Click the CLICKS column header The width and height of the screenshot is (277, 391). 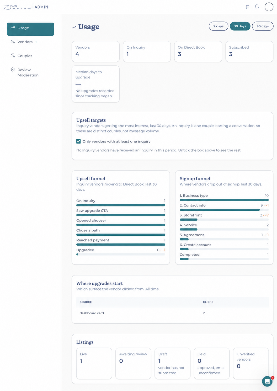tap(208, 302)
